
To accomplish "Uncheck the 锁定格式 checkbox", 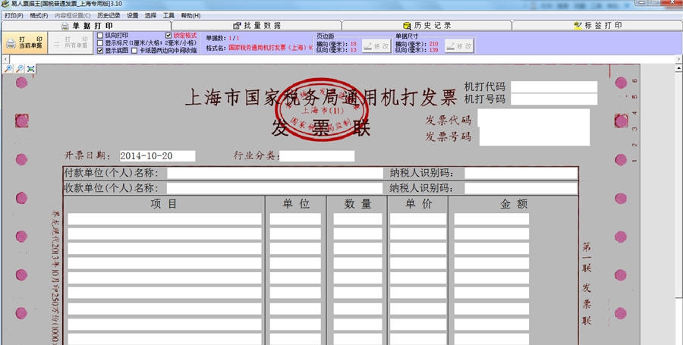I will [168, 35].
